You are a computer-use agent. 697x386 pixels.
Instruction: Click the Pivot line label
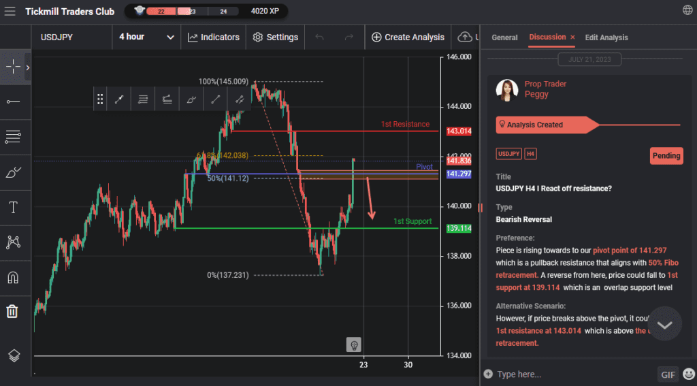click(424, 167)
